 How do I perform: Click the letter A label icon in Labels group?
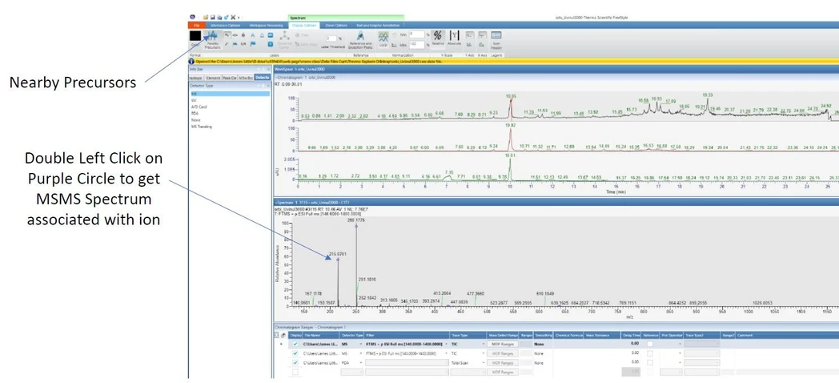(252, 34)
